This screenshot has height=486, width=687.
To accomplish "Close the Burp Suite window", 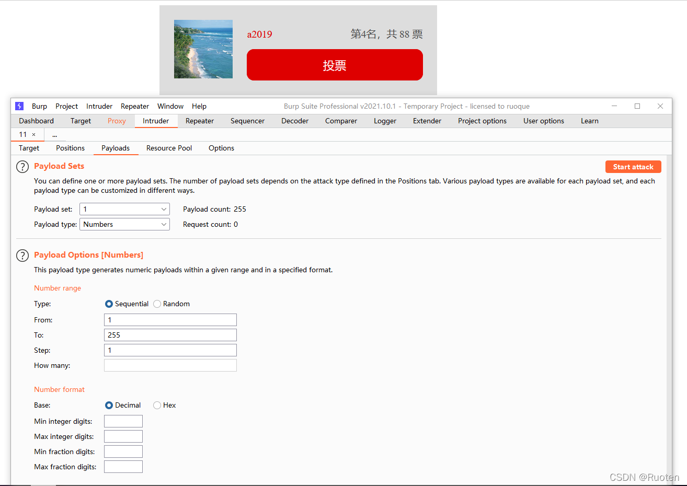I will pyautogui.click(x=660, y=106).
